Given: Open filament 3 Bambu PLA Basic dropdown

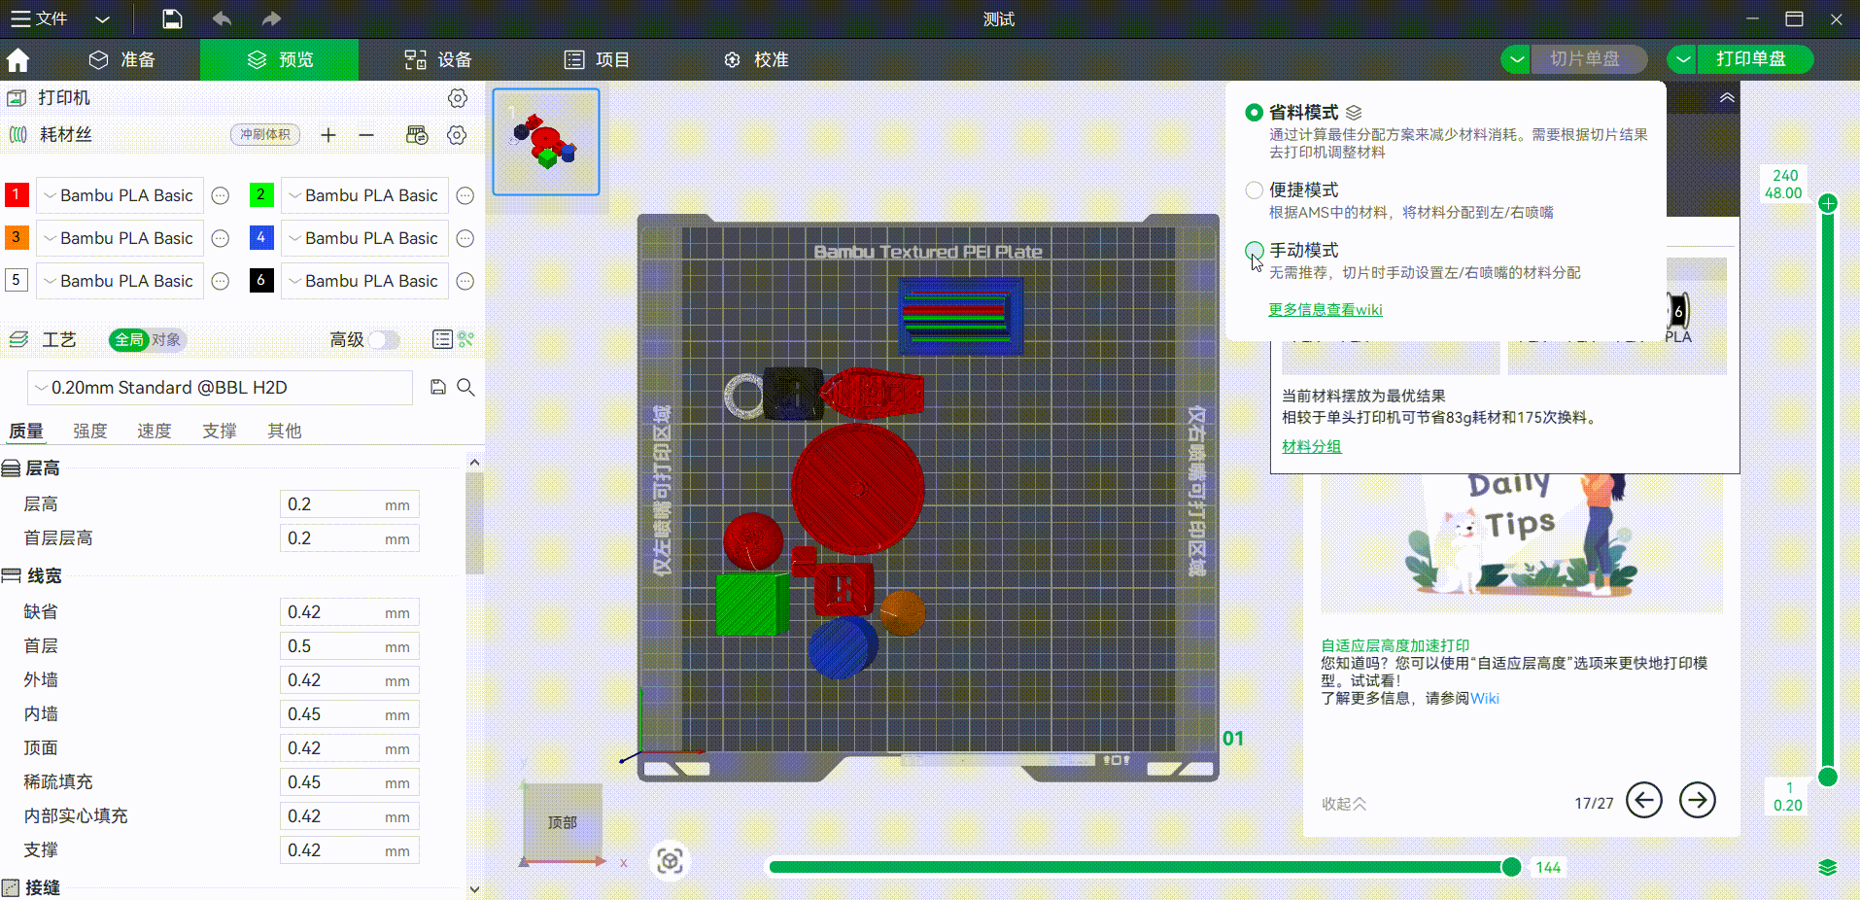Looking at the screenshot, I should pos(120,238).
